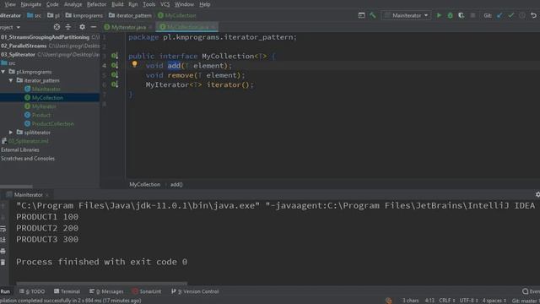This screenshot has height=304, width=540.
Task: Click External Libraries in project tree
Action: tap(20, 150)
